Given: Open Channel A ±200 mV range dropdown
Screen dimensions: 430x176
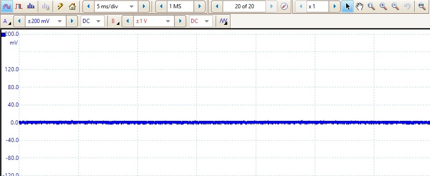Looking at the screenshot, I should pos(46,21).
